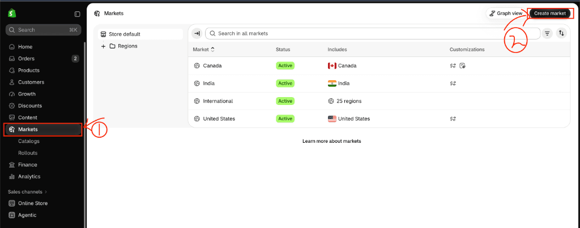Click the Online Store storefront icon
This screenshot has width=580, height=228.
12,203
